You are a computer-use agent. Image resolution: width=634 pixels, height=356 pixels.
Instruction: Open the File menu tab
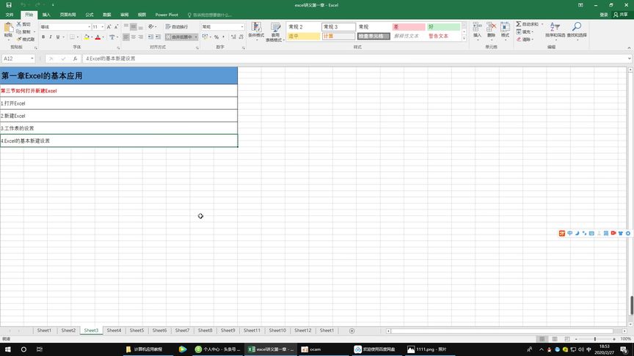(x=10, y=15)
